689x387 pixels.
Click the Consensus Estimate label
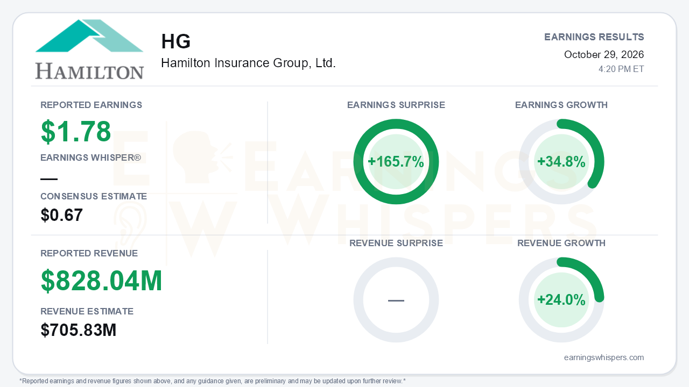tap(94, 197)
